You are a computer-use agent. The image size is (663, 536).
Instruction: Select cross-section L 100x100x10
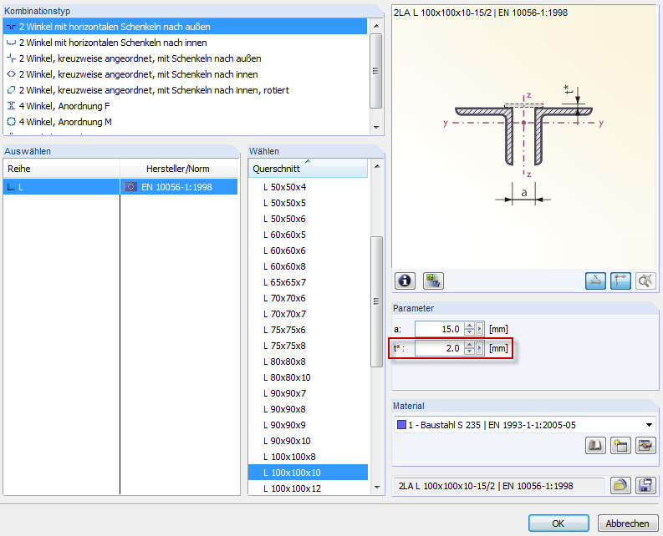pos(308,473)
